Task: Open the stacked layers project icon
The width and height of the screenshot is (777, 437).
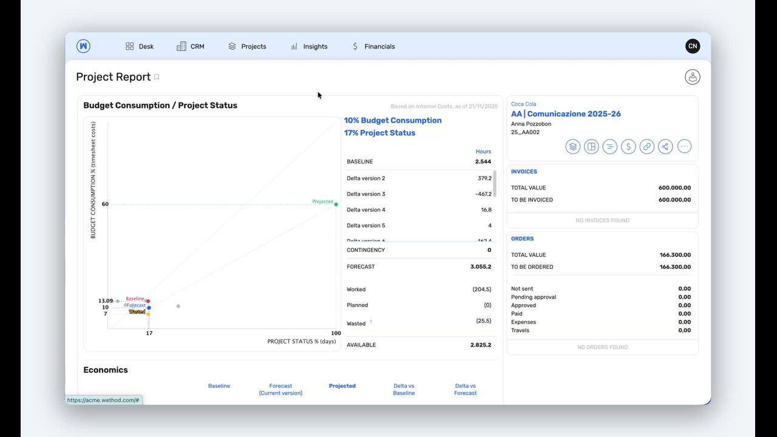Action: [x=572, y=146]
